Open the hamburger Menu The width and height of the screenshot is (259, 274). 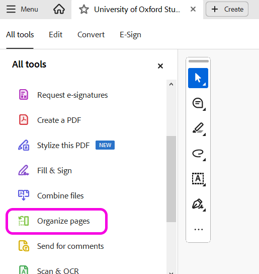tap(22, 9)
